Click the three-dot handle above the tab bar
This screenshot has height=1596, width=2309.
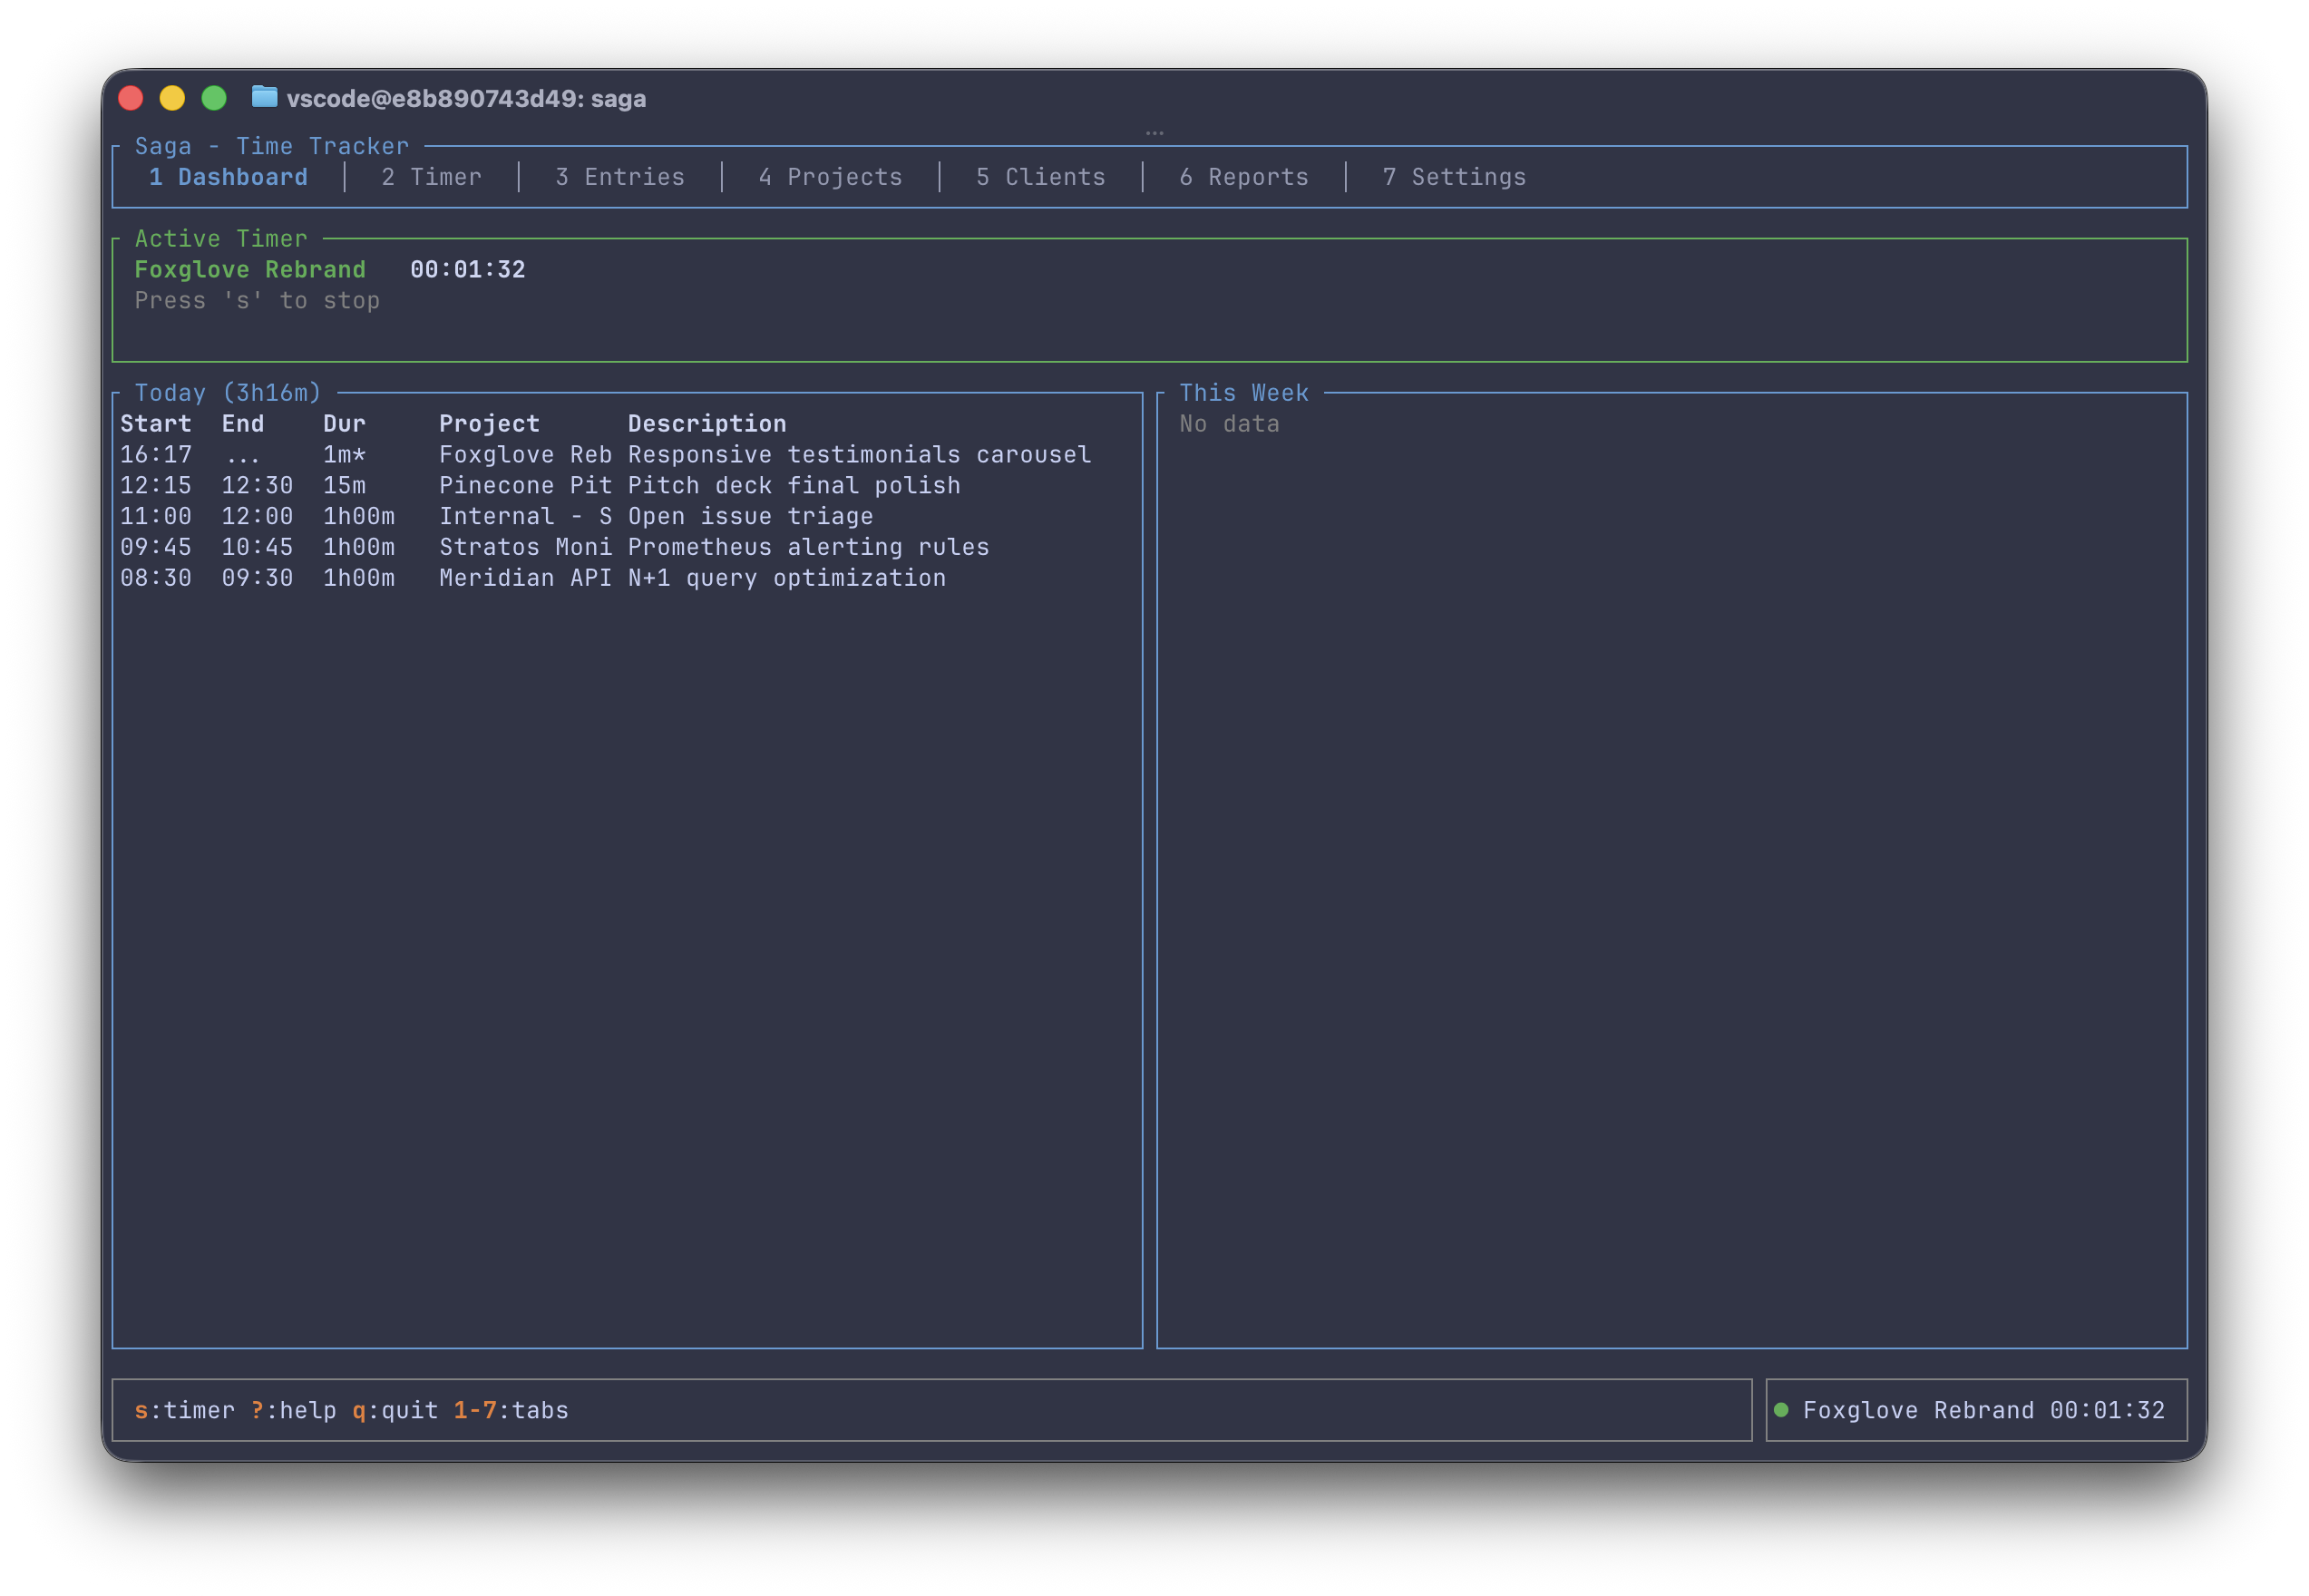(1154, 132)
